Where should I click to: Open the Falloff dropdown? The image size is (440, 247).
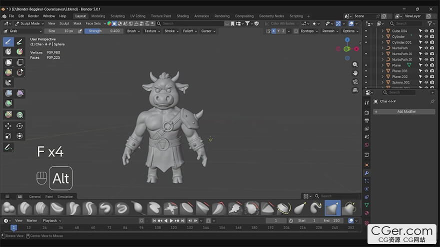[x=190, y=31]
